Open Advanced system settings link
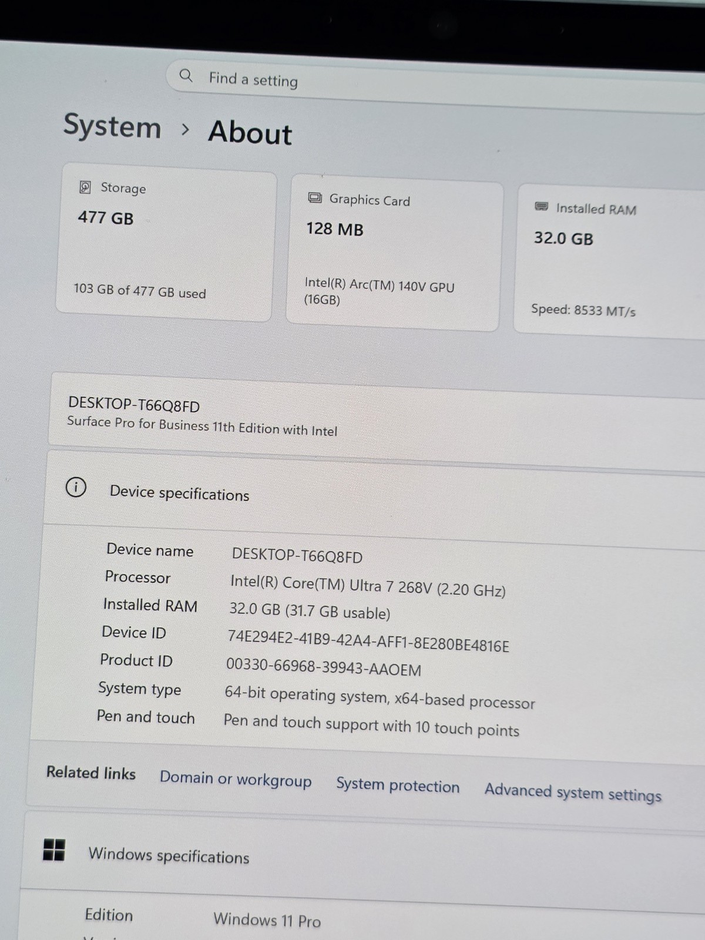Viewport: 705px width, 940px height. [x=573, y=793]
